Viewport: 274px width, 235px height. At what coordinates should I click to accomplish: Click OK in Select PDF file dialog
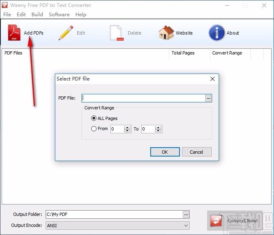point(165,152)
